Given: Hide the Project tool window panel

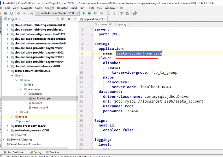Looking at the screenshot, I should (75, 19).
